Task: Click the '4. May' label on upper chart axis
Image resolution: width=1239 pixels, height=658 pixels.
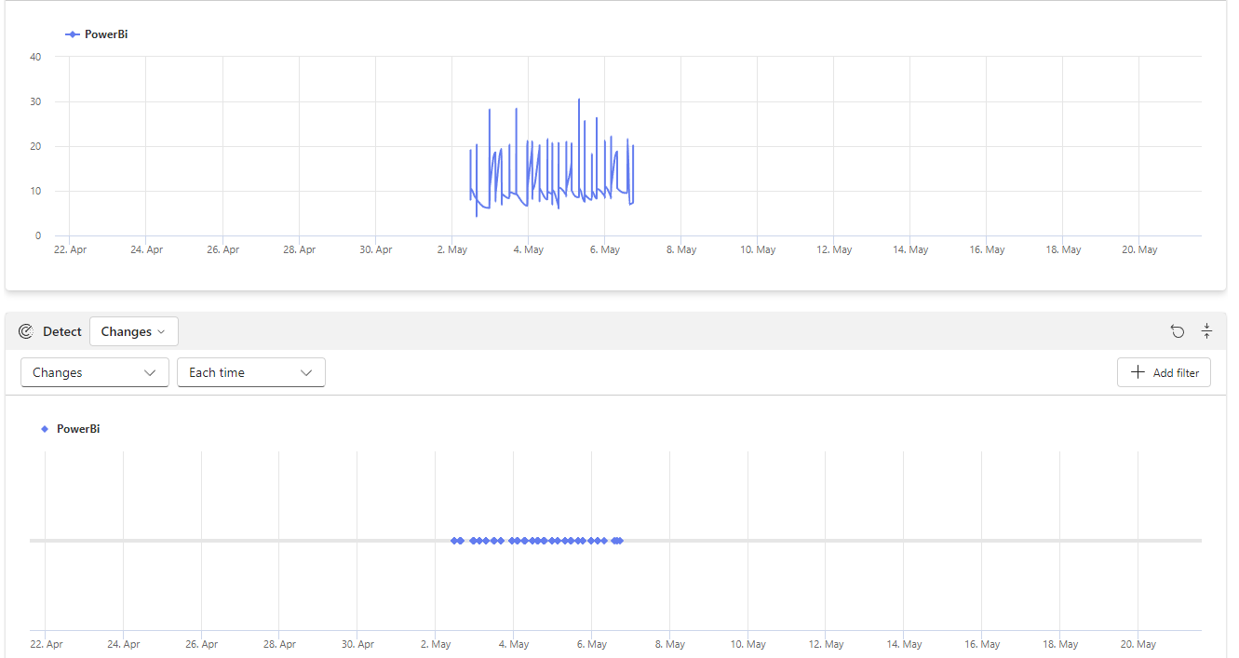Action: pyautogui.click(x=528, y=249)
